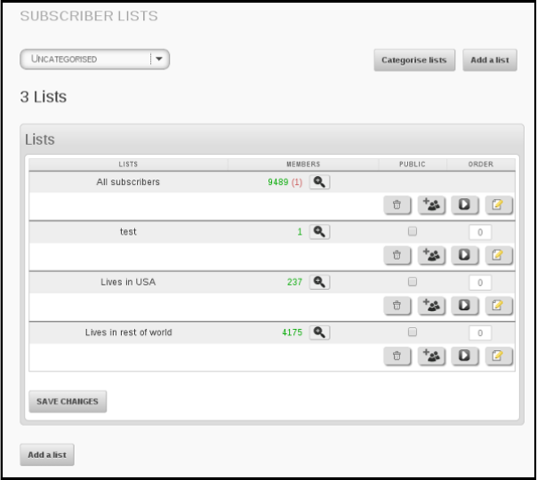537x480 pixels.
Task: View members of All subscribers list
Action: pyautogui.click(x=319, y=182)
